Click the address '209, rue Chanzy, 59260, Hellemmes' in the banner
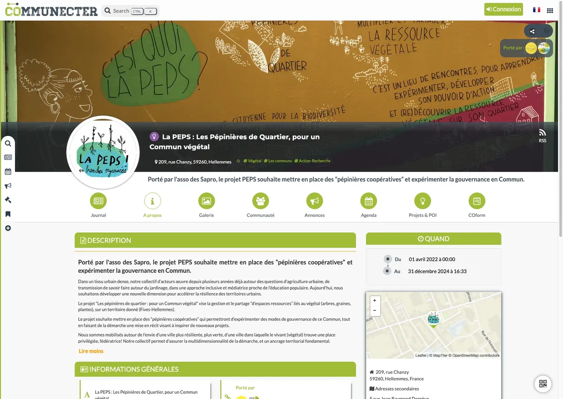This screenshot has width=563, height=399. [193, 162]
